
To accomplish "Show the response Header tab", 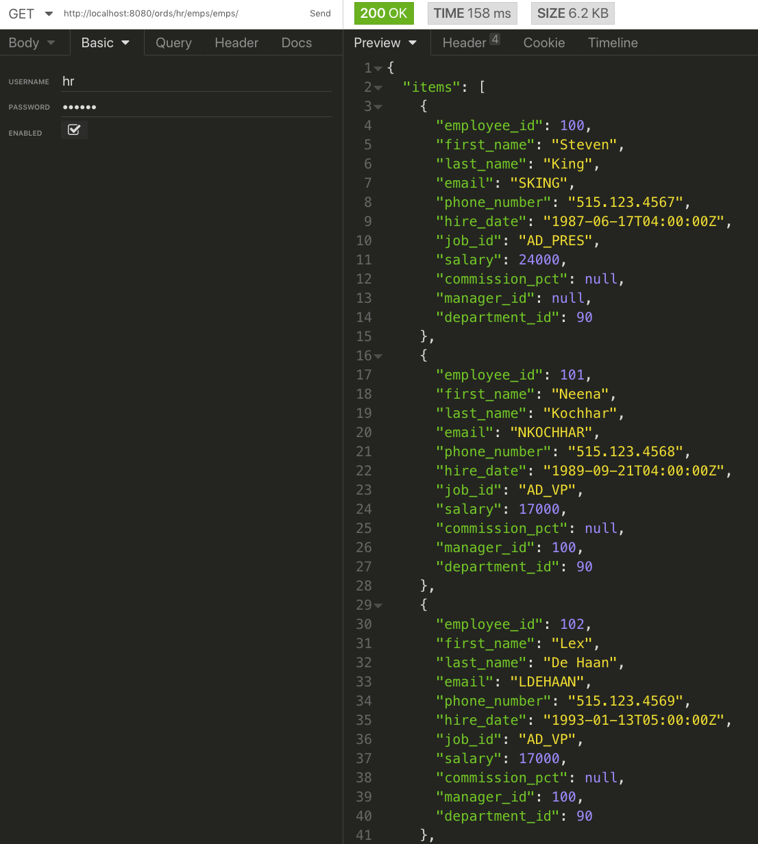I will pos(471,42).
